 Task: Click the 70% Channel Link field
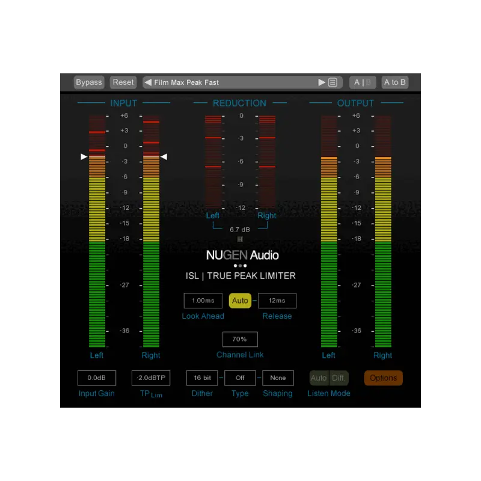(240, 339)
